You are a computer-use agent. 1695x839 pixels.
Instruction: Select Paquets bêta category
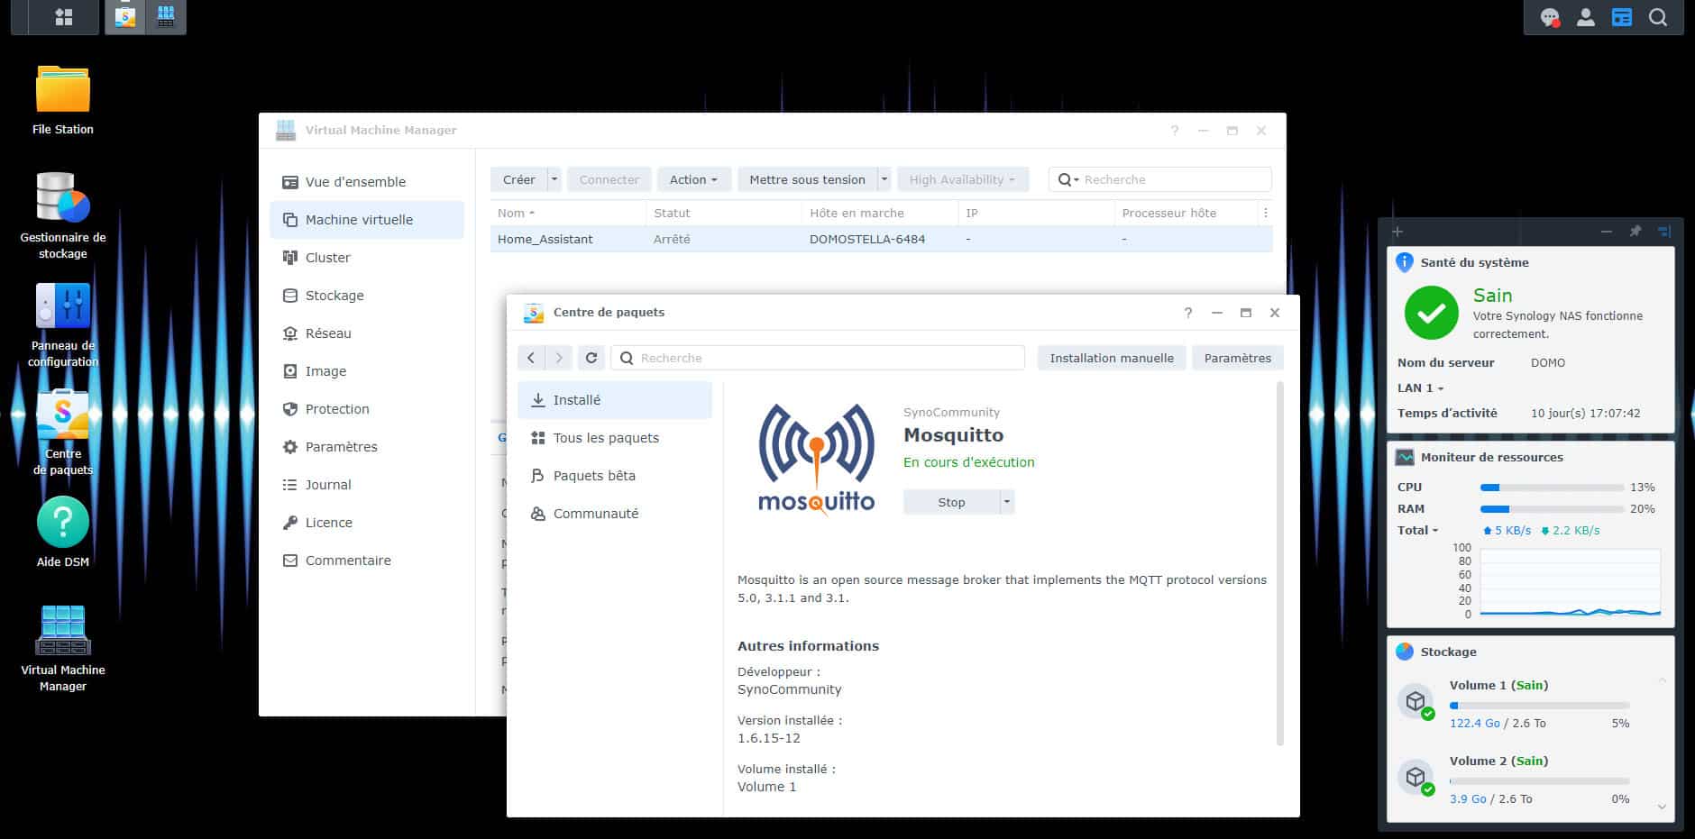pyautogui.click(x=615, y=476)
